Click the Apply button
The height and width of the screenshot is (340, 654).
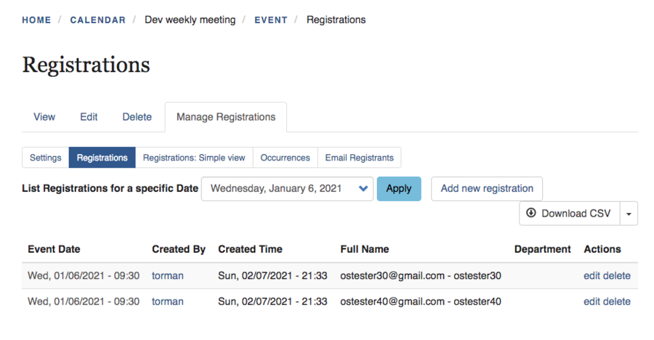tap(398, 188)
